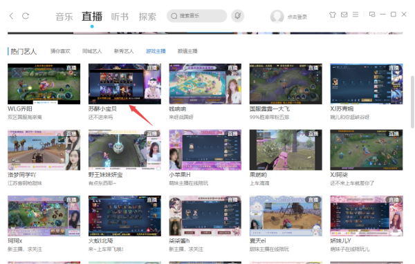Open 洛梦同学吖 live stream thumbnail

pyautogui.click(x=44, y=150)
